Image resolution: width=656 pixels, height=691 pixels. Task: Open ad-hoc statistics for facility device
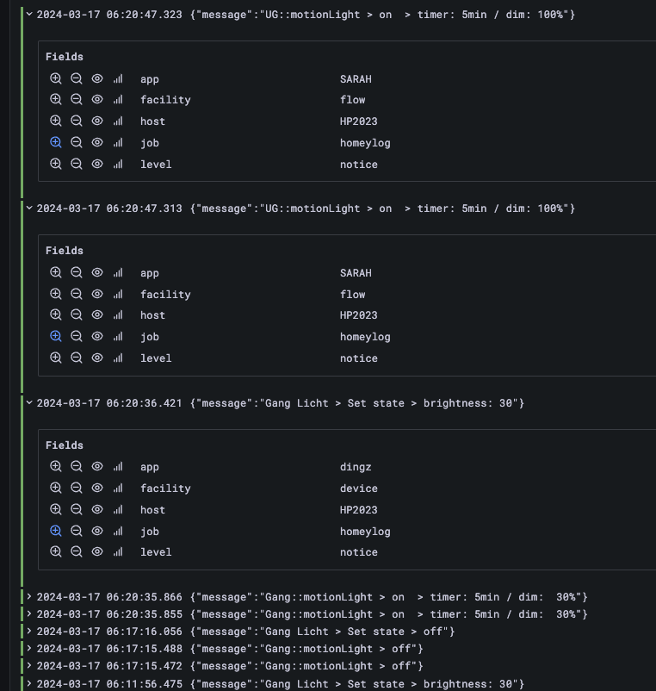tap(118, 488)
